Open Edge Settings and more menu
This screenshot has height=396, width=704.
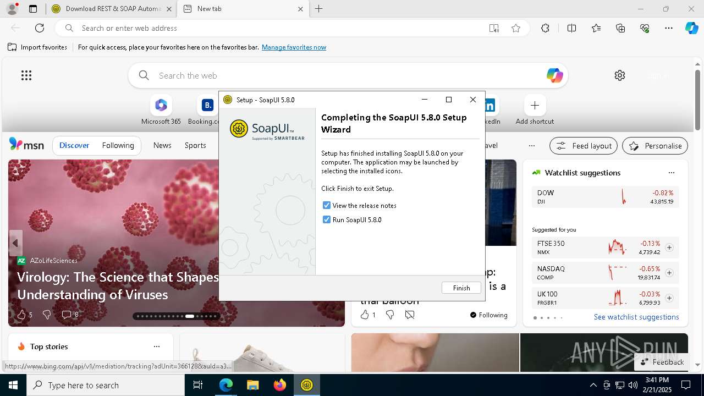(669, 28)
